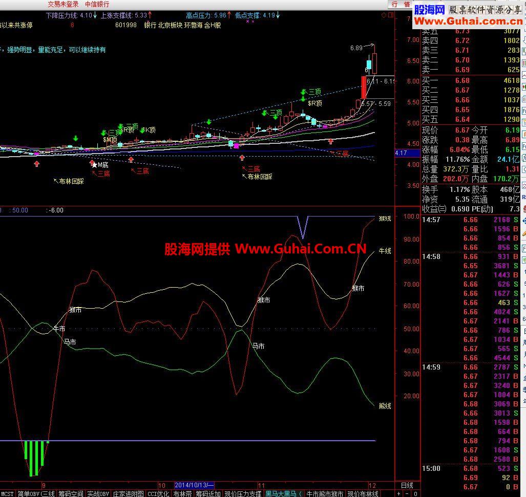Switch to the MCST indicator tab
The image size is (526, 497).
point(7,493)
